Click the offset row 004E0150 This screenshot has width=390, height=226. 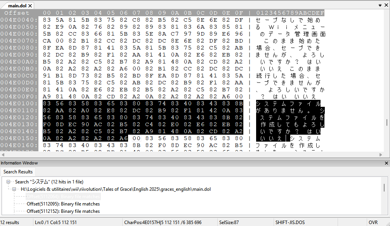pos(19,138)
